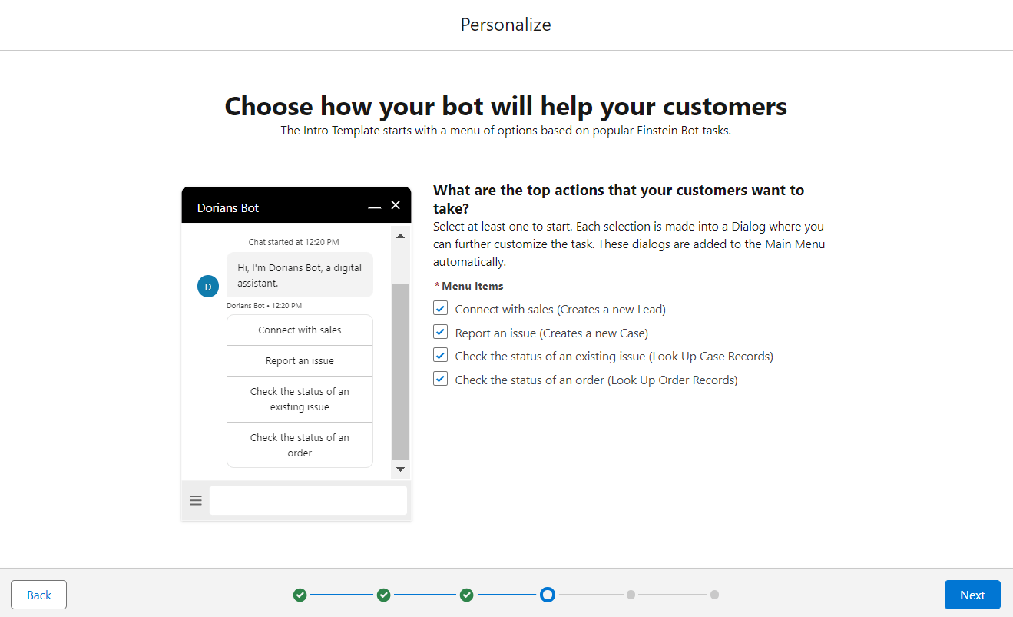Click the Personalize page title
Viewport: 1013px width, 617px height.
click(506, 25)
